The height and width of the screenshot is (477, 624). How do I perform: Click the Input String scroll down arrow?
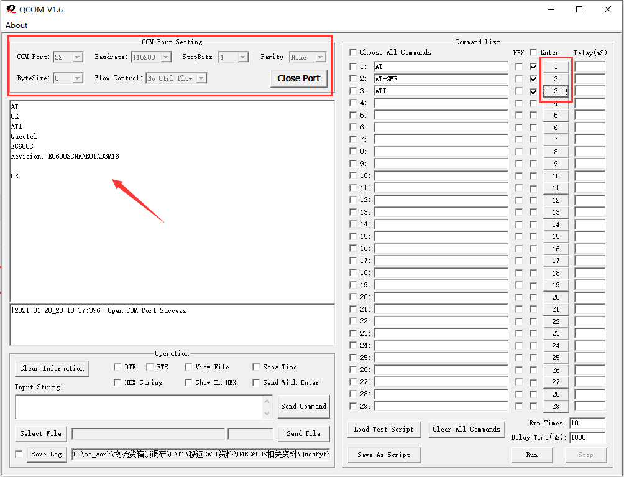pos(267,414)
